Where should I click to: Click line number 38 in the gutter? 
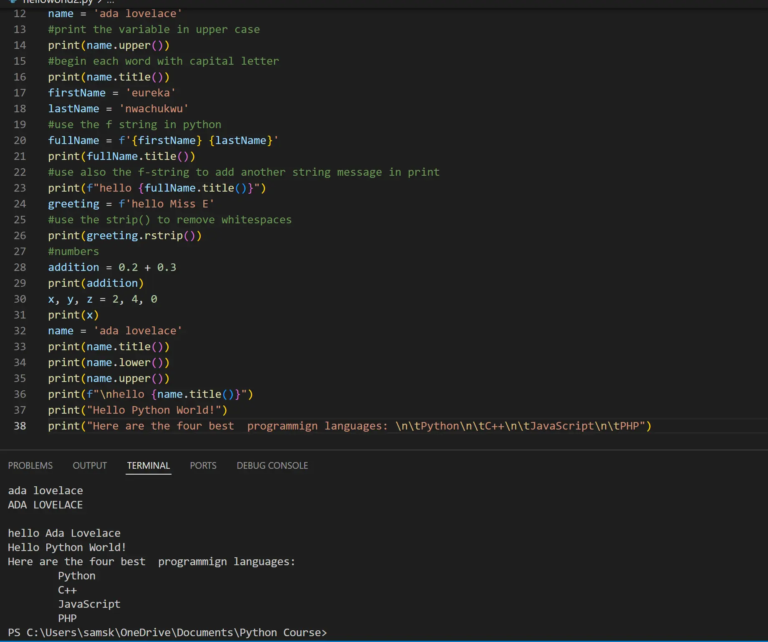tap(20, 426)
